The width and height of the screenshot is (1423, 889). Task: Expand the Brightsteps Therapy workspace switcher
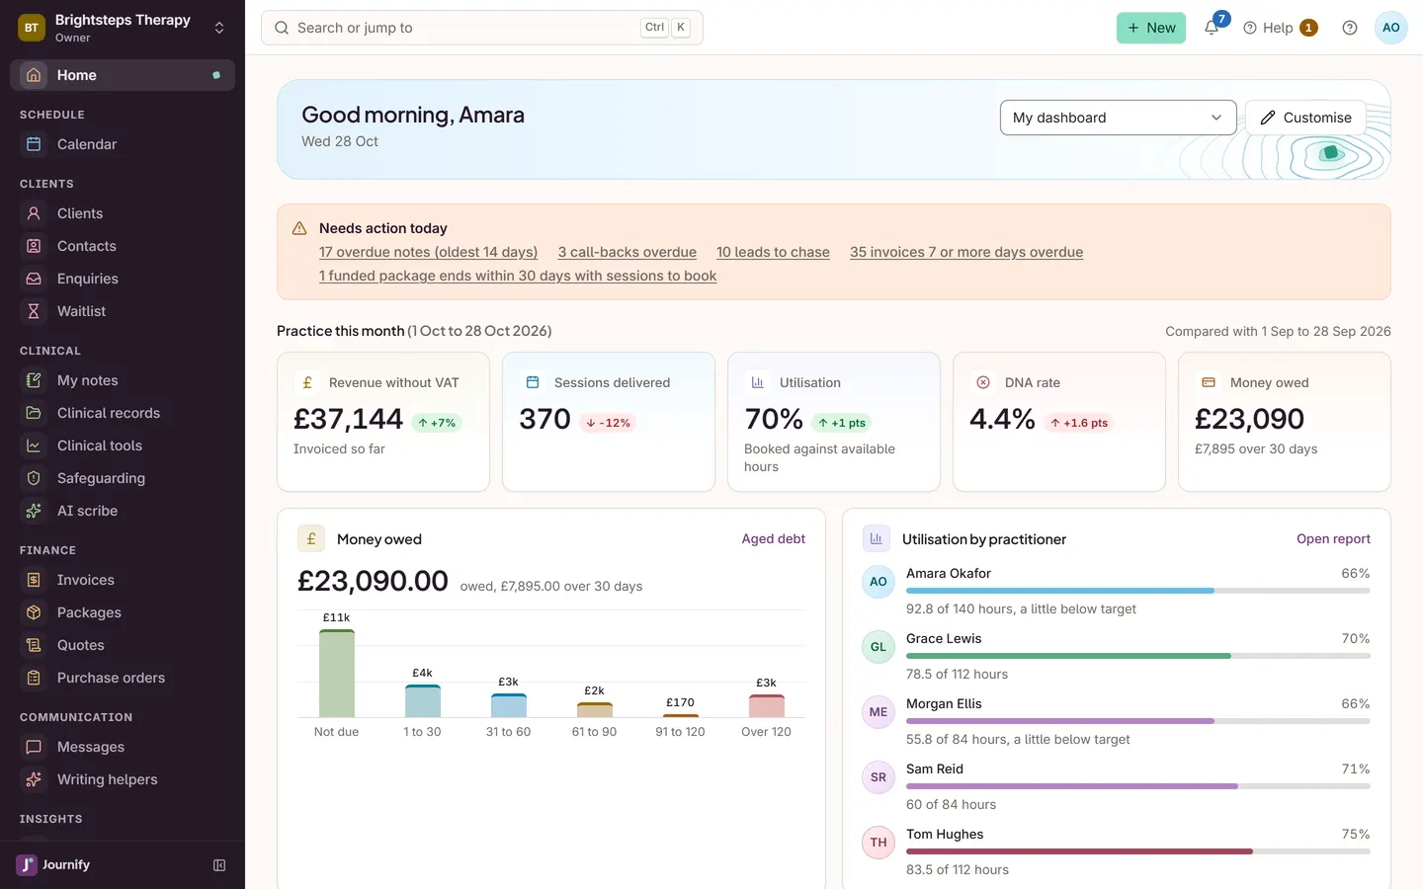point(123,28)
